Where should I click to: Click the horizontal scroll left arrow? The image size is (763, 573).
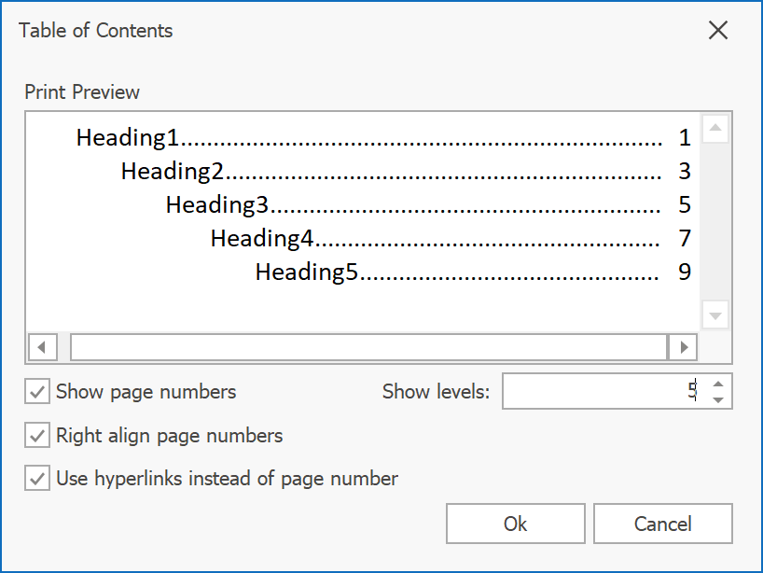[x=41, y=347]
